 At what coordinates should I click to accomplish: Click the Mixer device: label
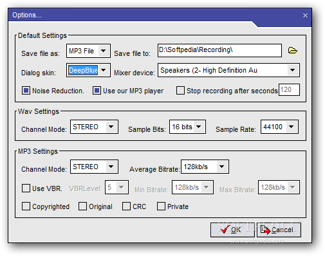[x=135, y=73]
